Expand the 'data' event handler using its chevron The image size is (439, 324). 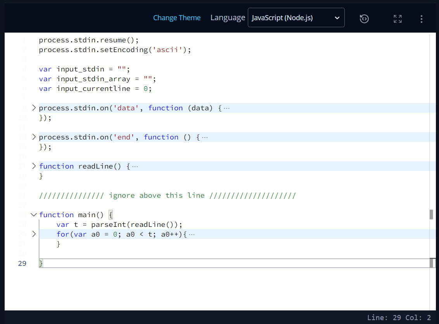(34, 108)
